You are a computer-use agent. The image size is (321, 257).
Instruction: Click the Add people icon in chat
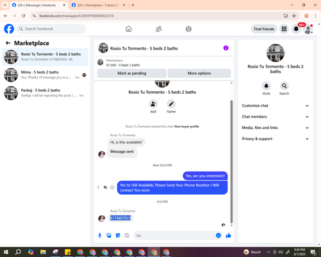point(153,104)
